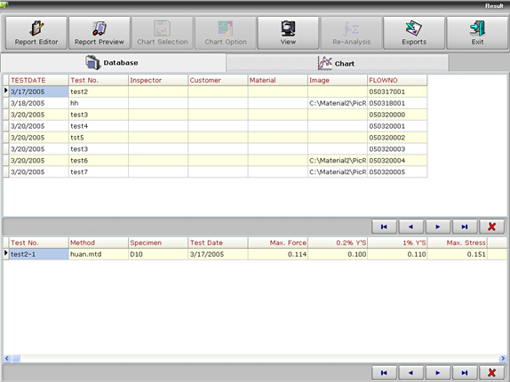This screenshot has width=510, height=382.
Task: Click the View toolbar button
Action: click(x=288, y=33)
